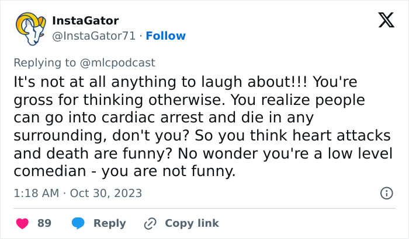Click the X logo icon

point(386,22)
